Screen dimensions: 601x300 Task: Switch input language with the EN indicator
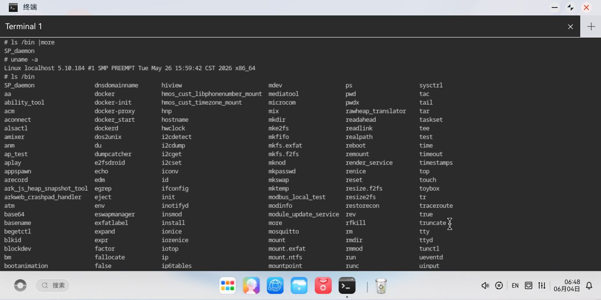tap(515, 285)
